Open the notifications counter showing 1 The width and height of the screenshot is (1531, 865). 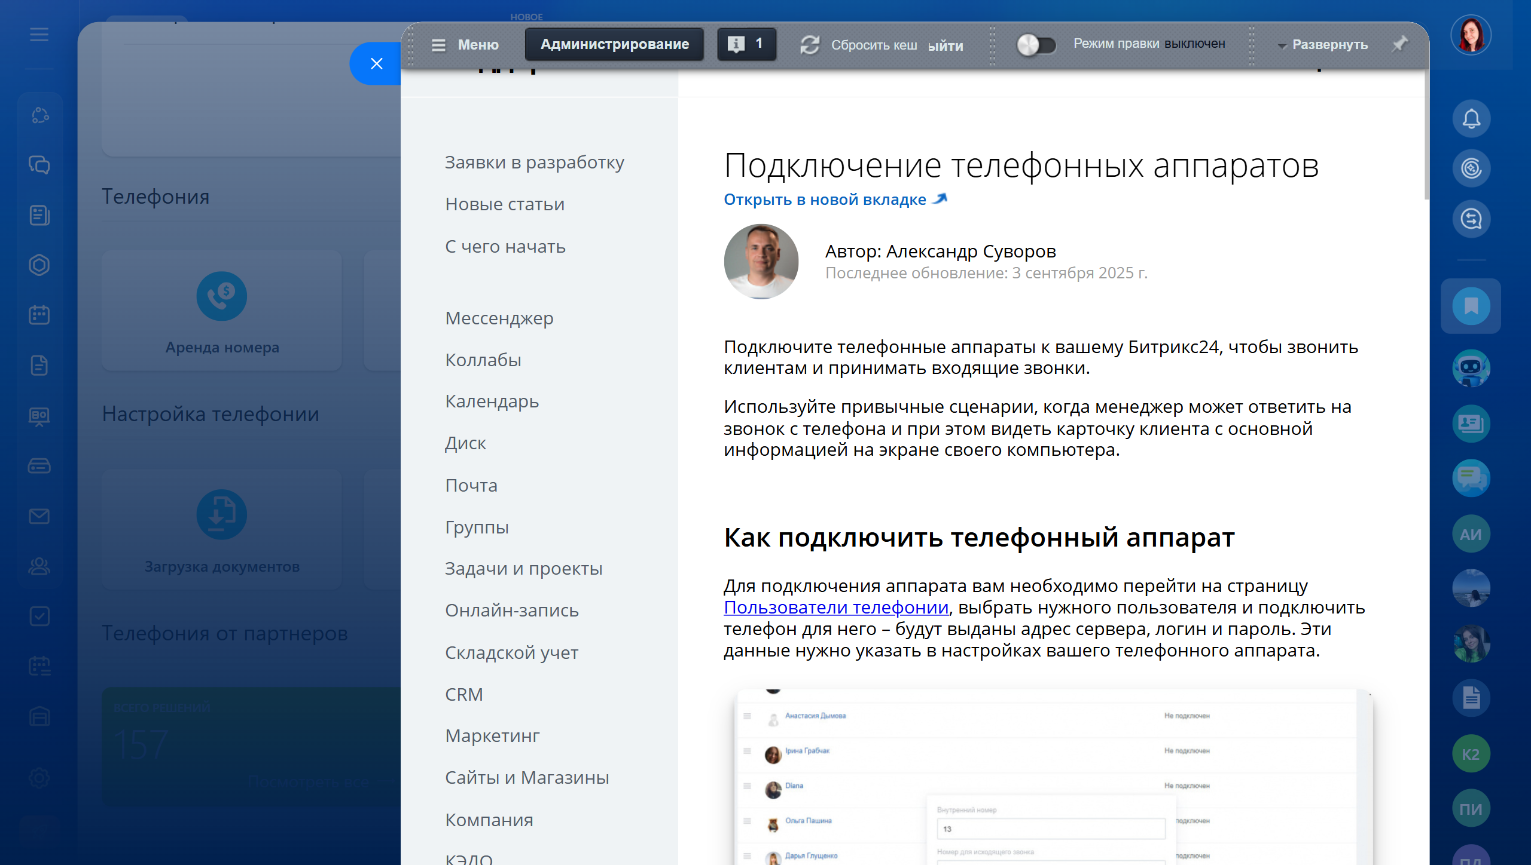tap(746, 44)
